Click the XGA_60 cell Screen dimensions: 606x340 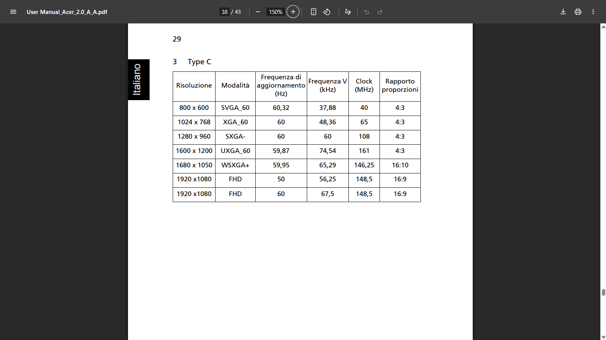[x=235, y=122]
